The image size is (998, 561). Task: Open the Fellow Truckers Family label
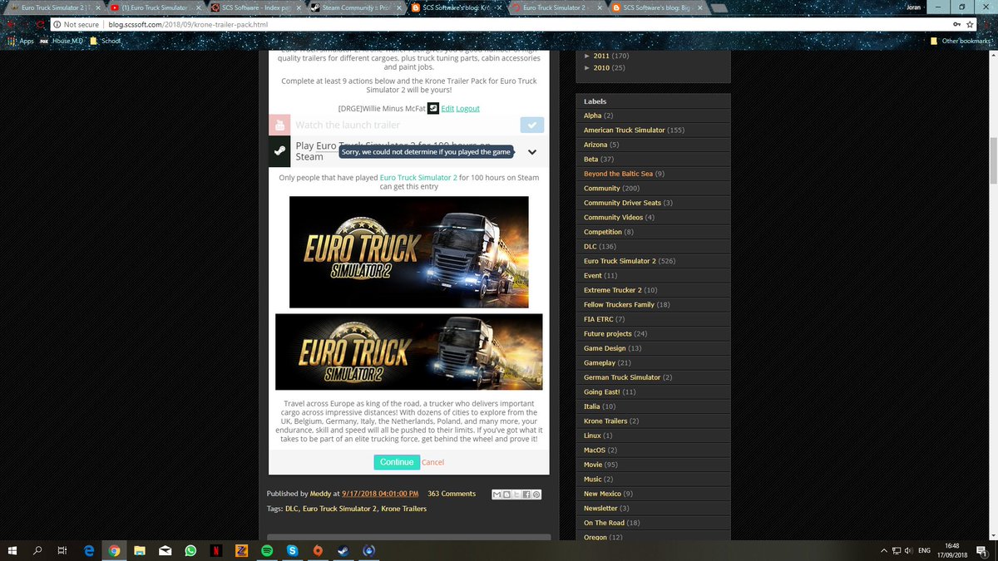[619, 305]
